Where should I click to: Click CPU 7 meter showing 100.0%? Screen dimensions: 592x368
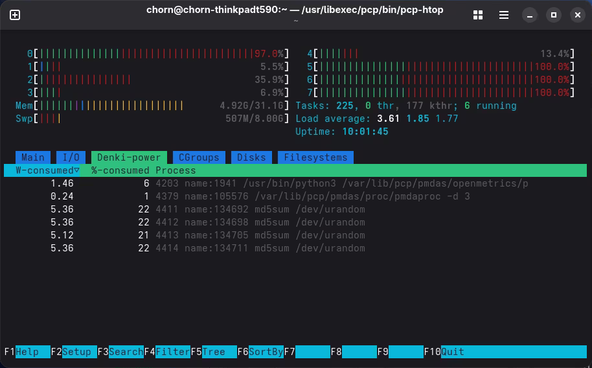(x=441, y=93)
